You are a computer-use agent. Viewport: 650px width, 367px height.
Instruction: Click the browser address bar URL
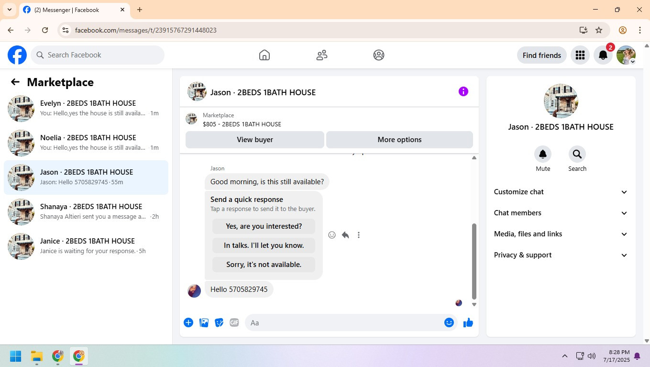(146, 30)
